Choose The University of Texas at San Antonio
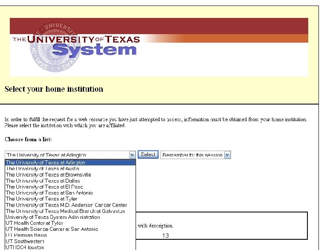 pyautogui.click(x=70, y=192)
